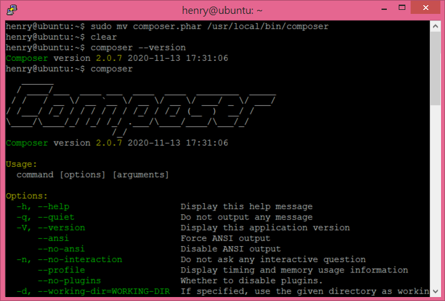Click the '-q, --quiet' option
445x301 pixels.
[46, 217]
